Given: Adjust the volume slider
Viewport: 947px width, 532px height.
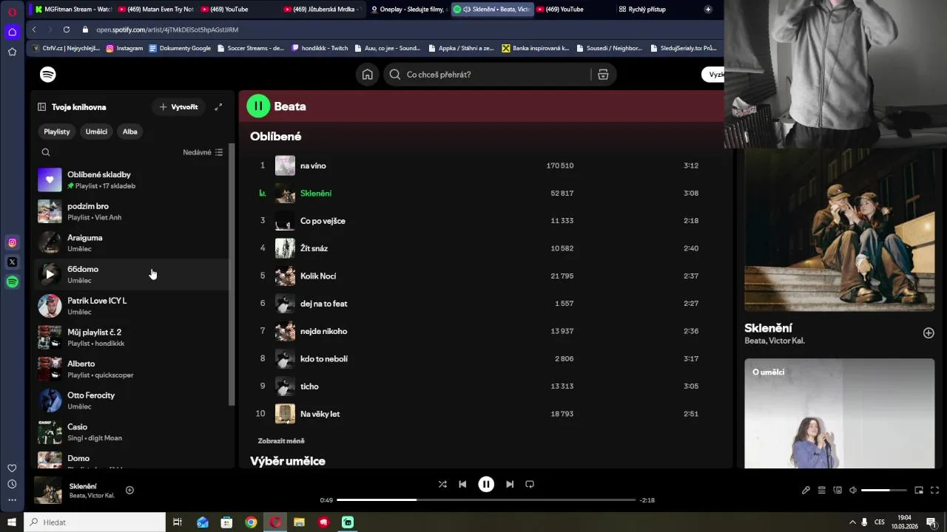Looking at the screenshot, I should tap(884, 490).
